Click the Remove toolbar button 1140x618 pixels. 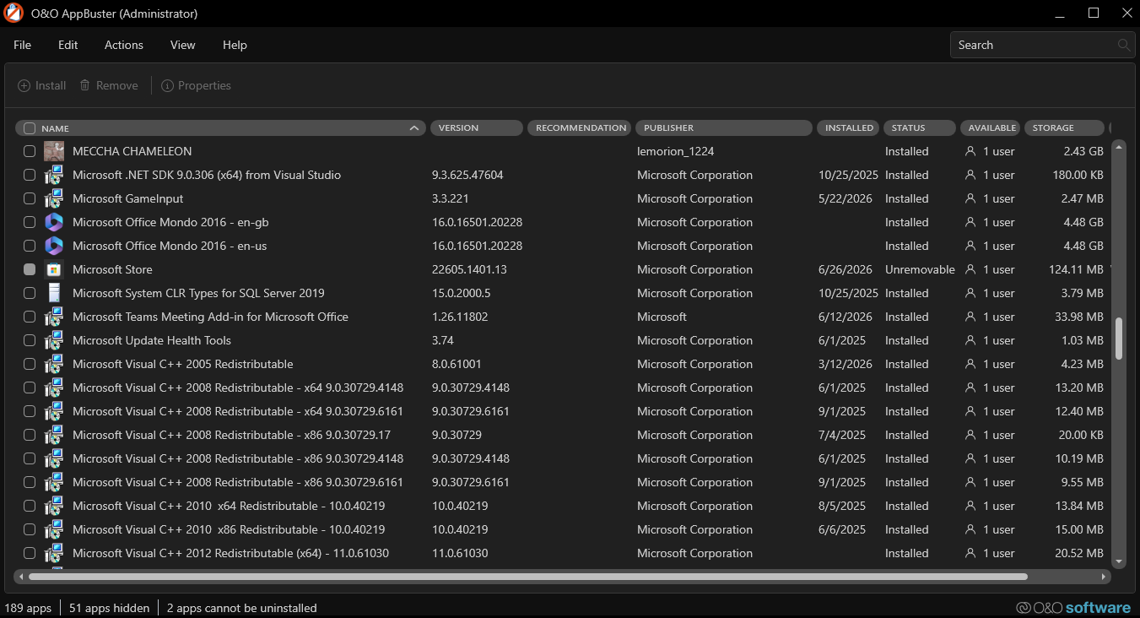coord(109,85)
